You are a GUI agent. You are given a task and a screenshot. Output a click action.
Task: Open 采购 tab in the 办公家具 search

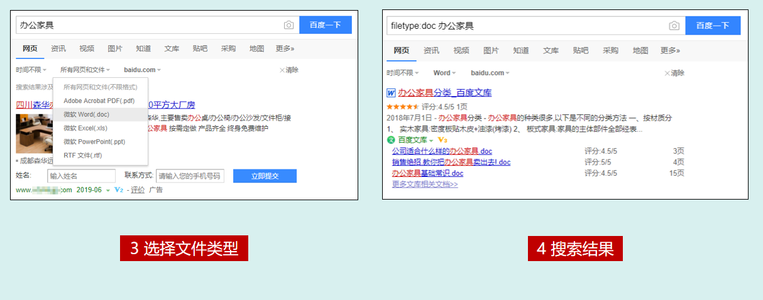(228, 48)
